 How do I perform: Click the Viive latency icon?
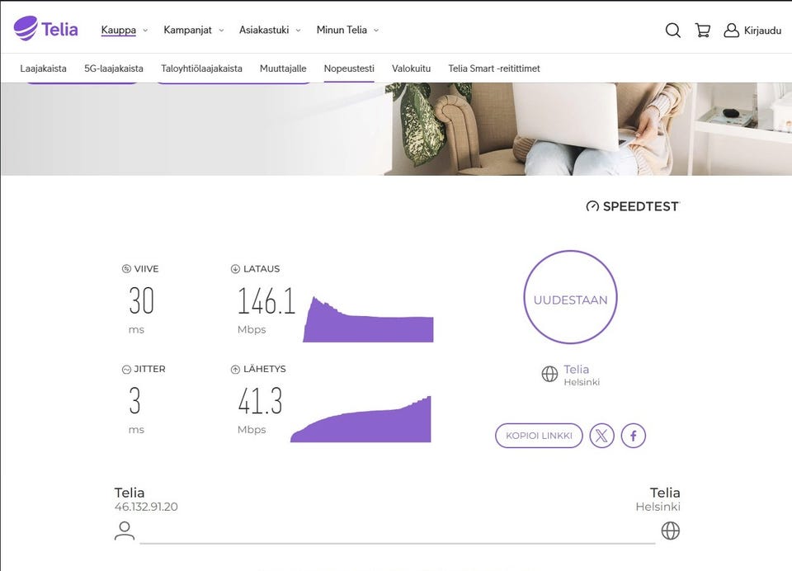pyautogui.click(x=126, y=269)
